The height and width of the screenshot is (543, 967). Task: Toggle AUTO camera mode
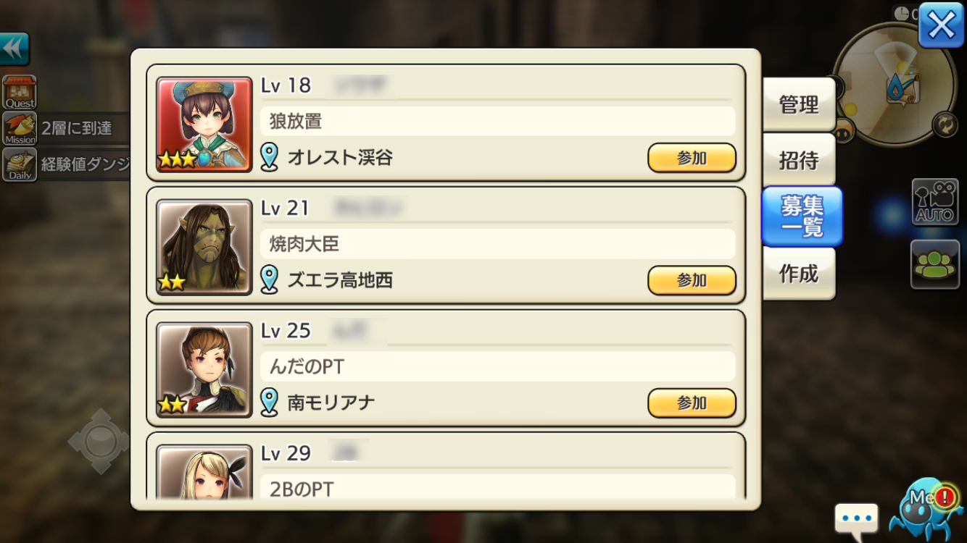[x=935, y=202]
